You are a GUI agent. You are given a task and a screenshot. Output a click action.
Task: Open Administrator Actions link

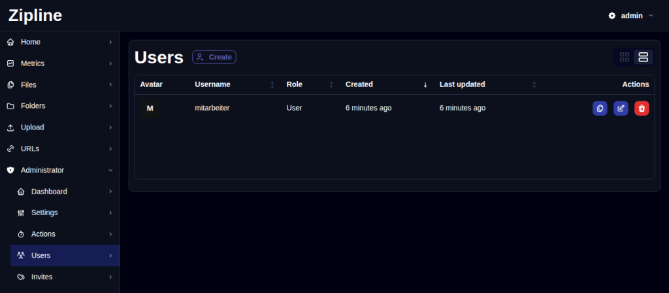65,234
